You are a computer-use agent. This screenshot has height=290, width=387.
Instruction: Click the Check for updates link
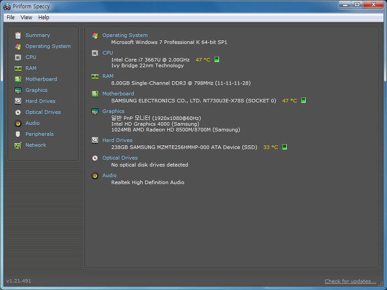pos(350,281)
